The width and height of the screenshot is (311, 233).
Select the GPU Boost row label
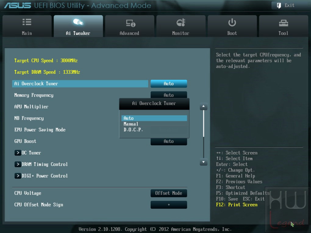click(25, 141)
